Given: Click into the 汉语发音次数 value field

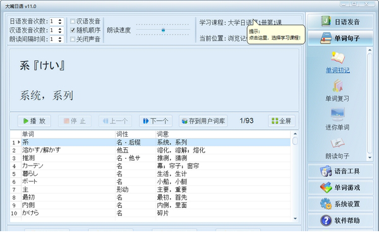Looking at the screenshot, I should coord(54,30).
